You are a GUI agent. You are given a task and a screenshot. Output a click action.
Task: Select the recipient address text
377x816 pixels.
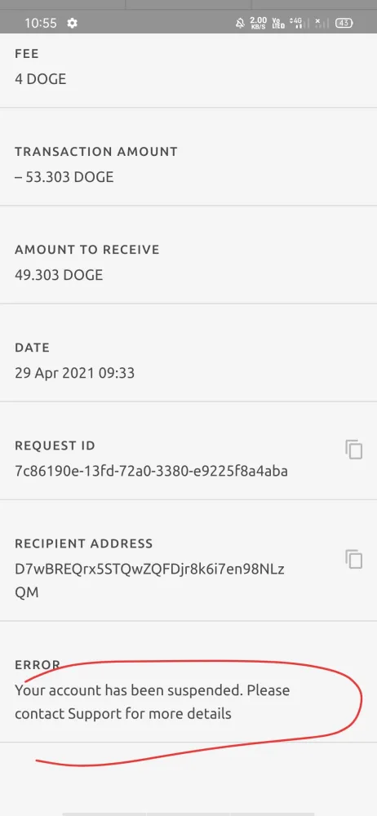pyautogui.click(x=149, y=581)
